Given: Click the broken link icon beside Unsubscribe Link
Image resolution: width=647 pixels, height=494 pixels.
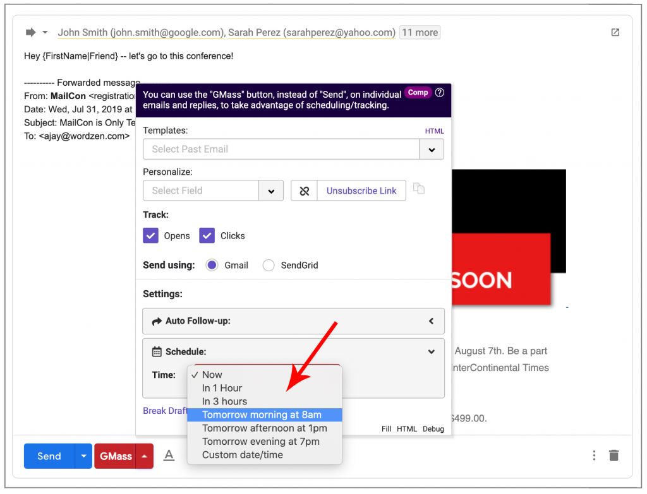Looking at the screenshot, I should (x=304, y=191).
